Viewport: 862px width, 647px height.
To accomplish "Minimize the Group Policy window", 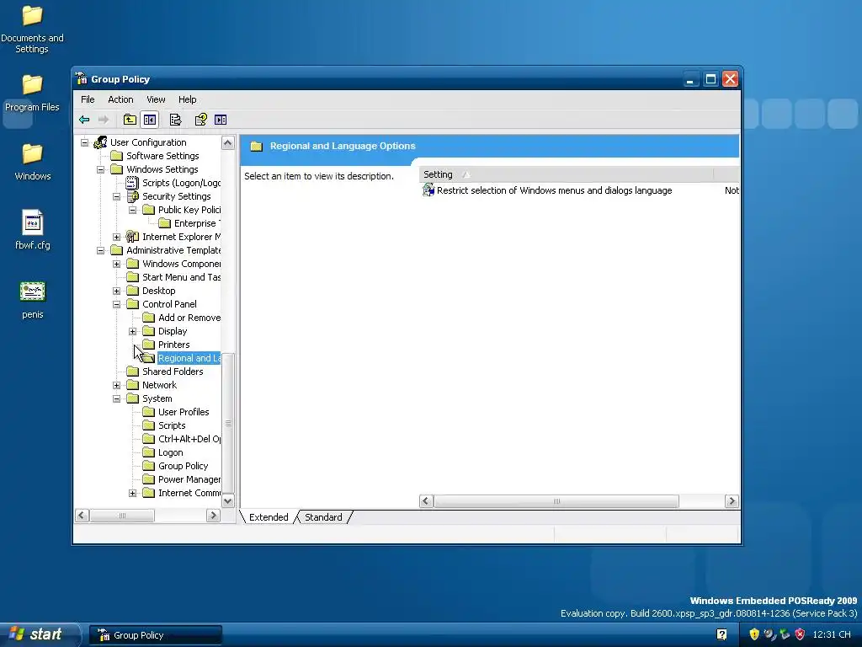I will click(690, 79).
